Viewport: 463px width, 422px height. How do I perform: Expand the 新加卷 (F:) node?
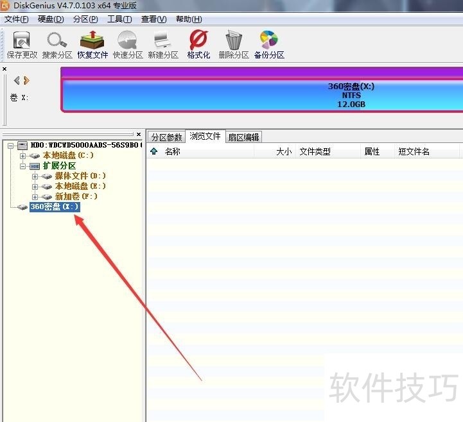[35, 197]
